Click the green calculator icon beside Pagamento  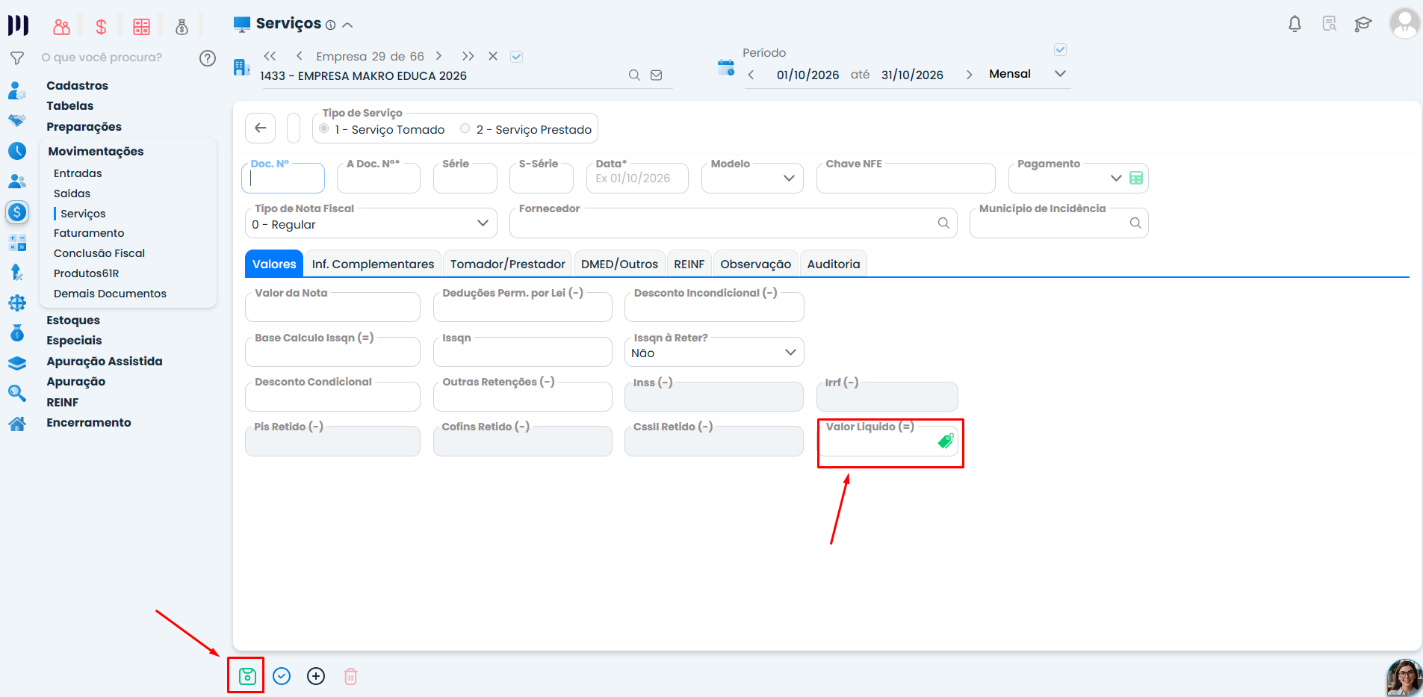click(x=1136, y=178)
